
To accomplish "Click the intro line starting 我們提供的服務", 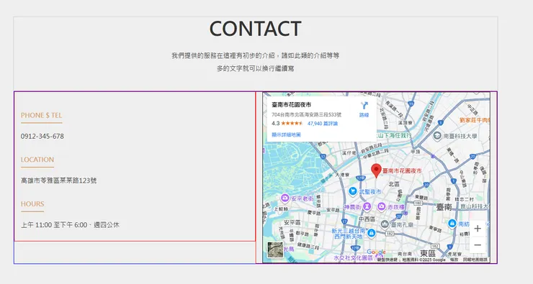I will pos(255,55).
